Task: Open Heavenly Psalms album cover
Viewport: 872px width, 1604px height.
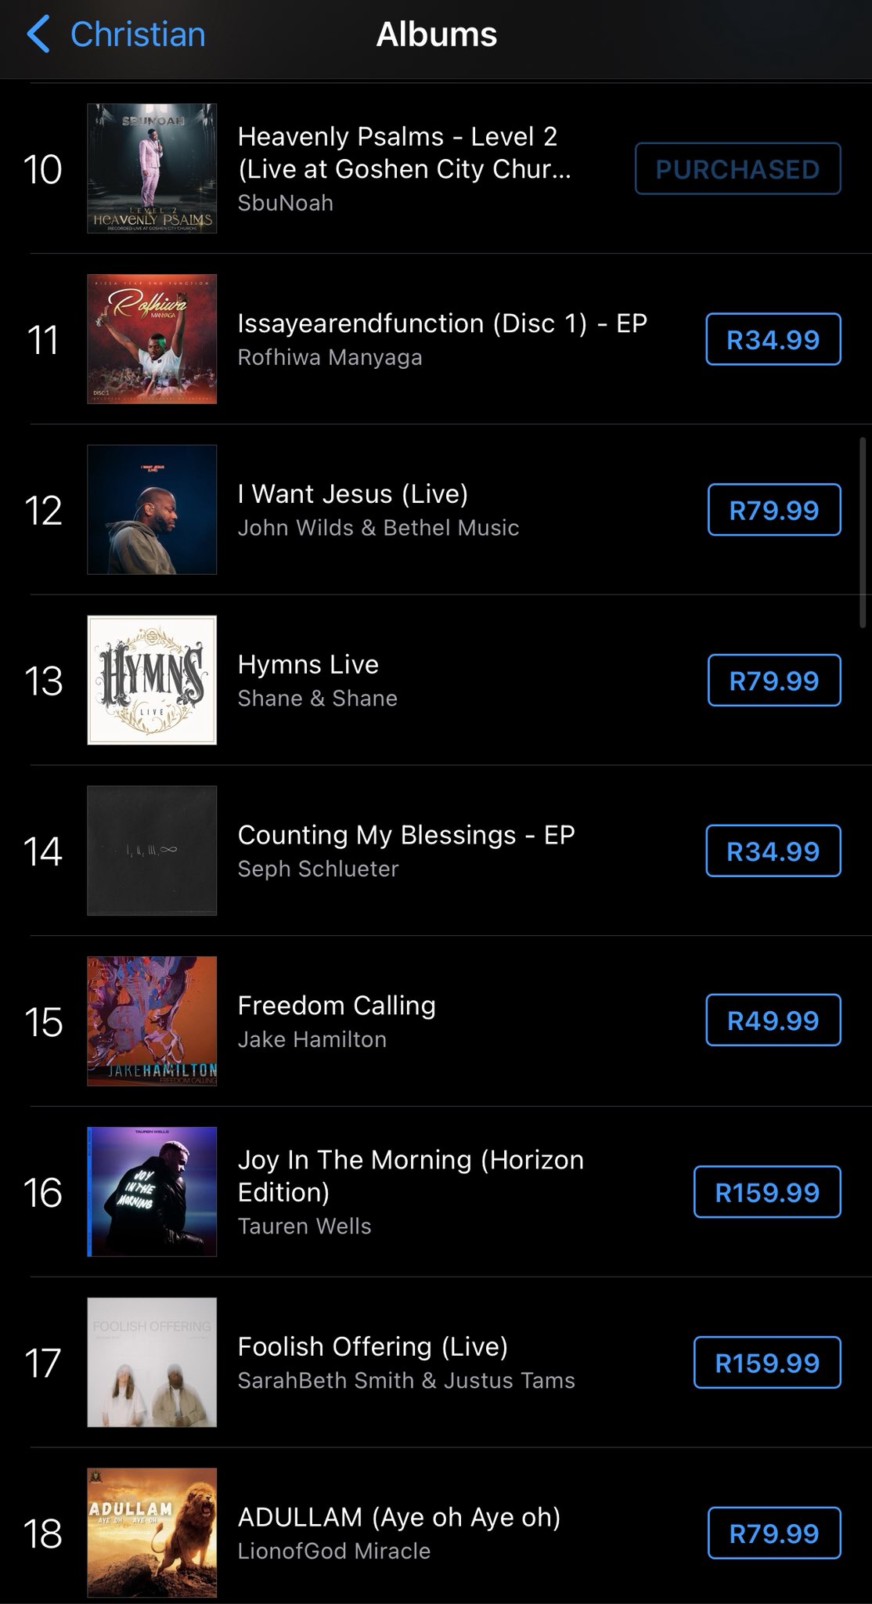Action: tap(152, 168)
